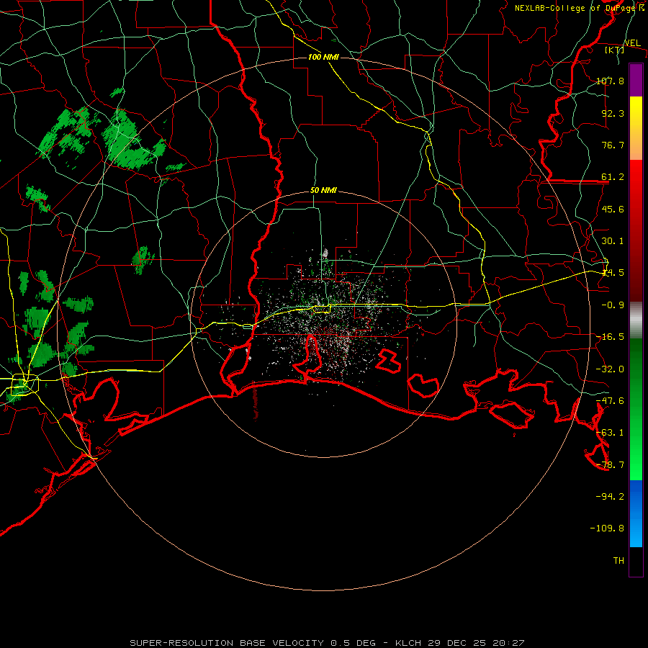Click the 50 NMI range ring label
This screenshot has width=648, height=648.
[323, 191]
